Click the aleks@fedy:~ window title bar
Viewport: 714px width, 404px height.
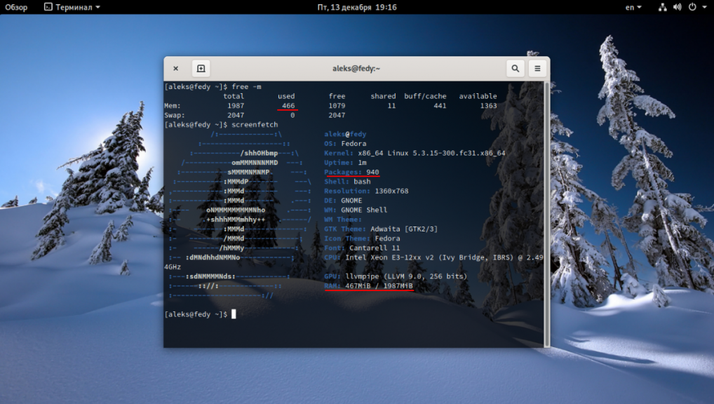click(x=356, y=69)
